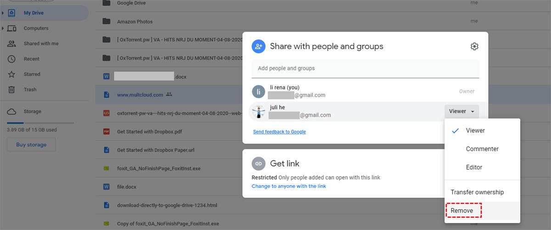551x230 pixels.
Task: Click Remove to revoke access
Action: click(x=462, y=211)
